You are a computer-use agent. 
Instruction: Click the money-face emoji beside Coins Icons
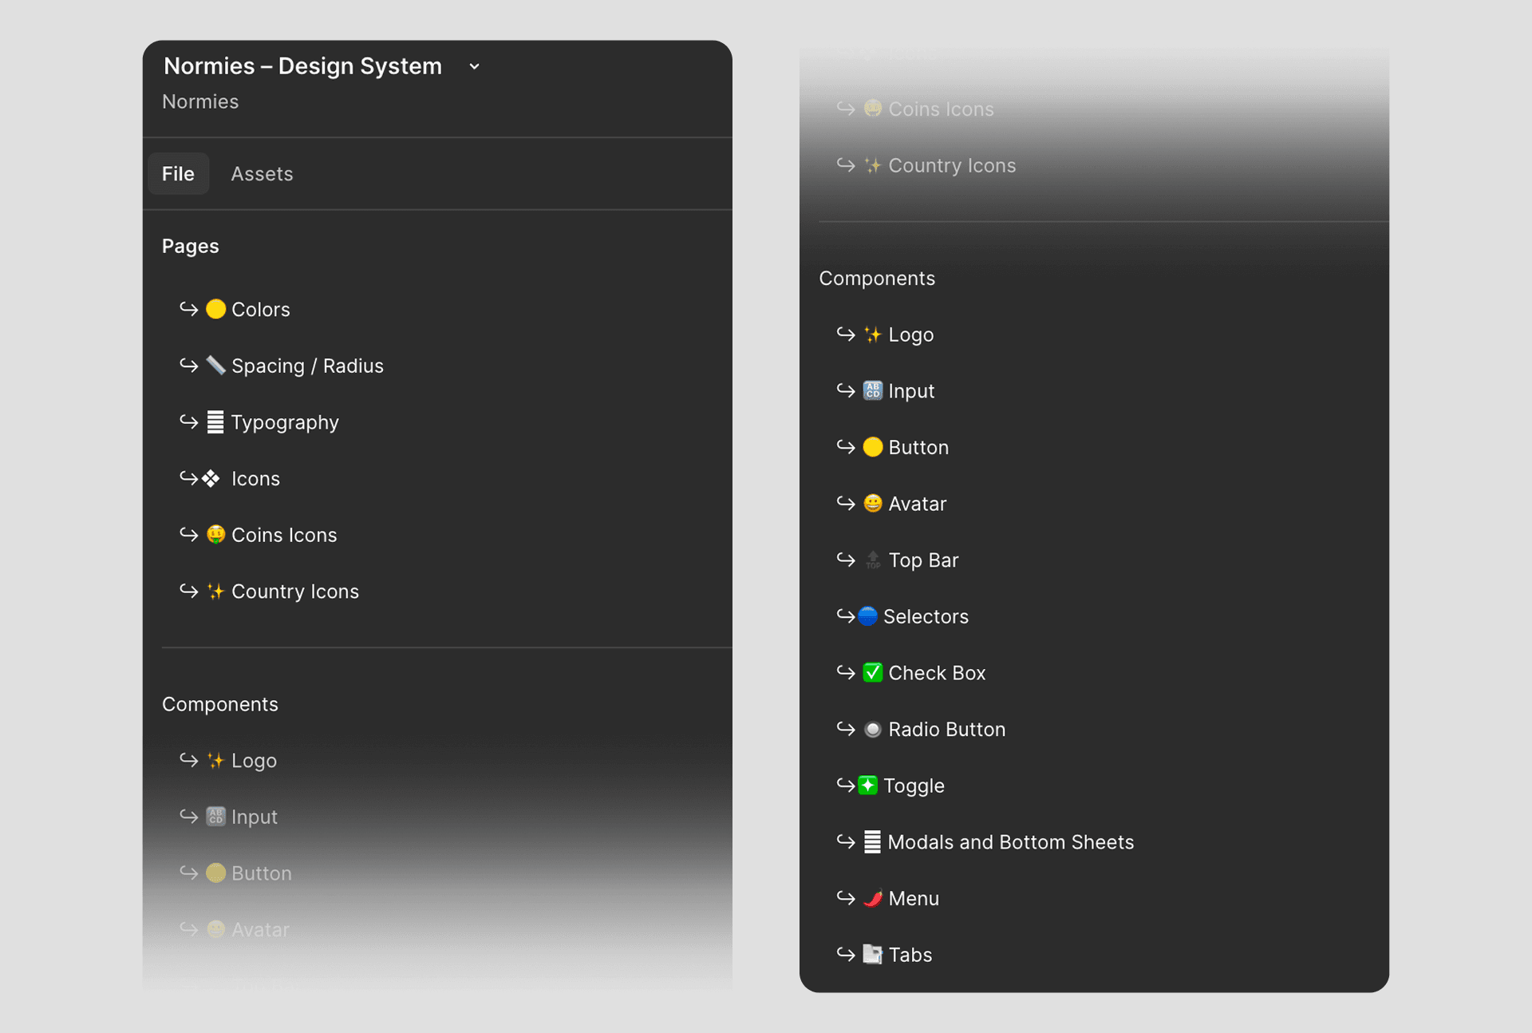[215, 535]
